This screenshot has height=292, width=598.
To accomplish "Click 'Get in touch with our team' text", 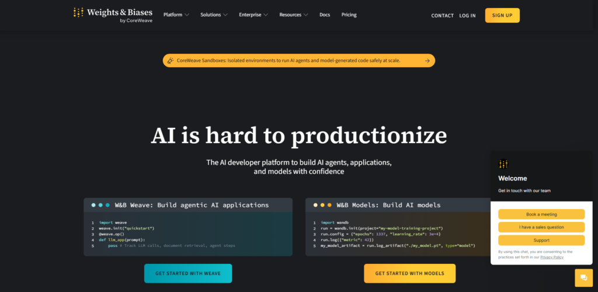I will (524, 190).
